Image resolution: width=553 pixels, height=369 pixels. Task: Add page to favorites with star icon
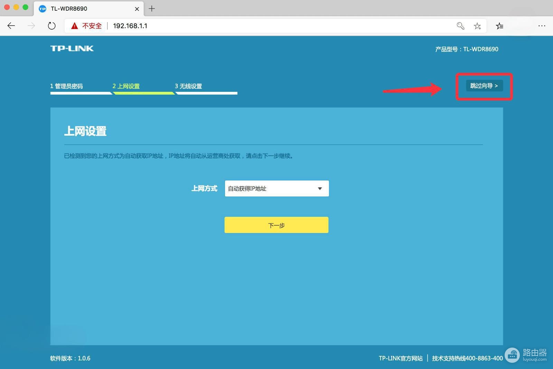pos(477,26)
